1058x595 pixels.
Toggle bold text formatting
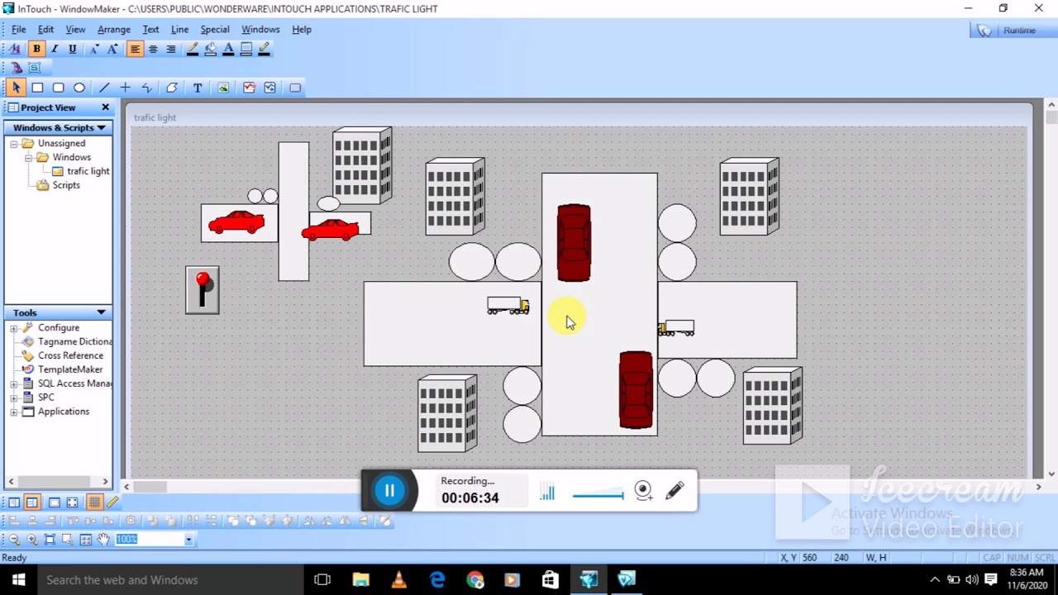[36, 50]
